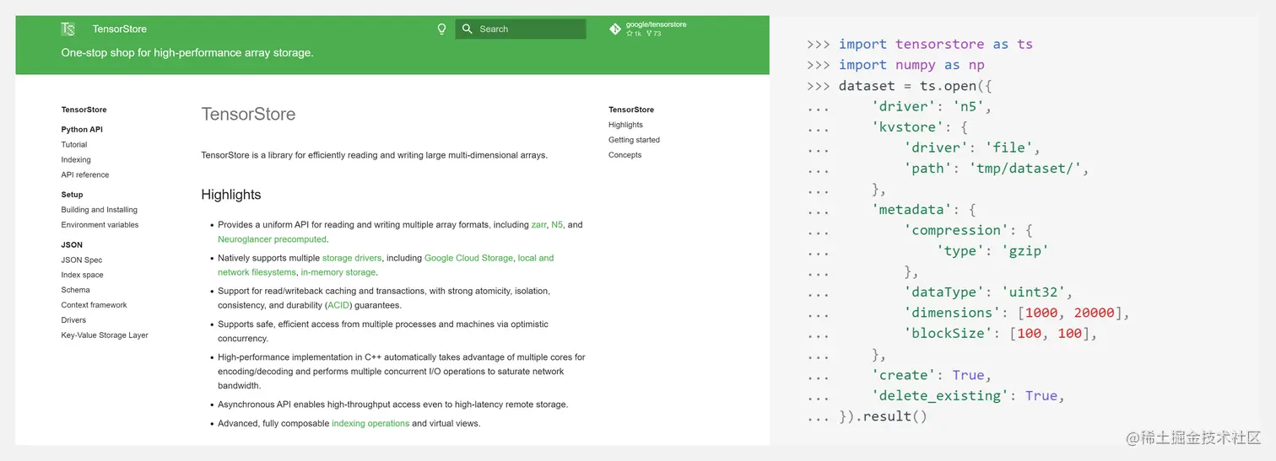Click the "'type': 'gzip'" code line
The image size is (1276, 461).
992,250
